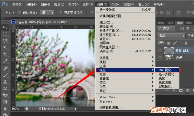
Task: Select 背景 副本 layer thumbnail
Action: [169, 50]
